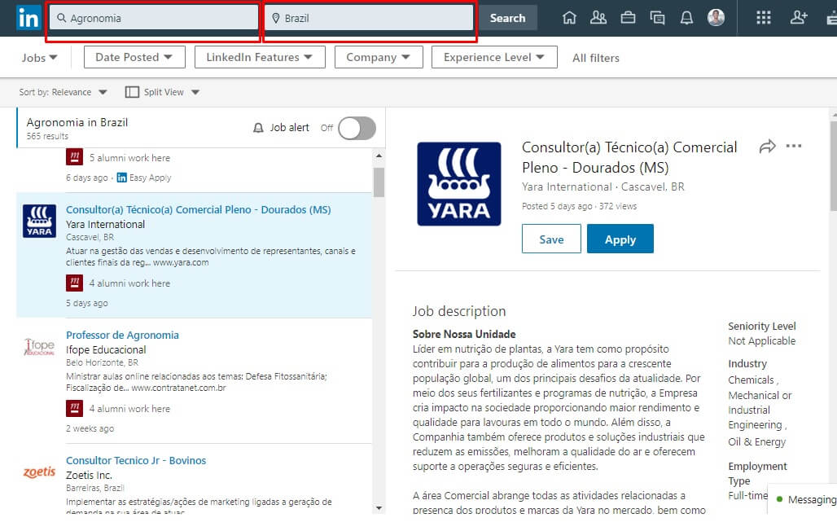Click the results list scroll up arrow
This screenshot has width=837, height=531.
pos(379,156)
